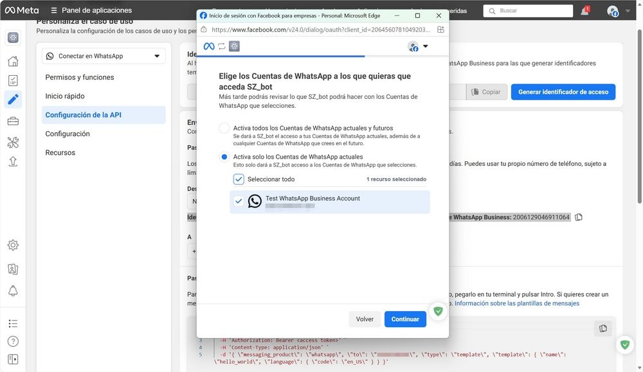Screen dimensions: 643x372
Task: Click the help question mark icon in sidebar
Action: (13, 341)
